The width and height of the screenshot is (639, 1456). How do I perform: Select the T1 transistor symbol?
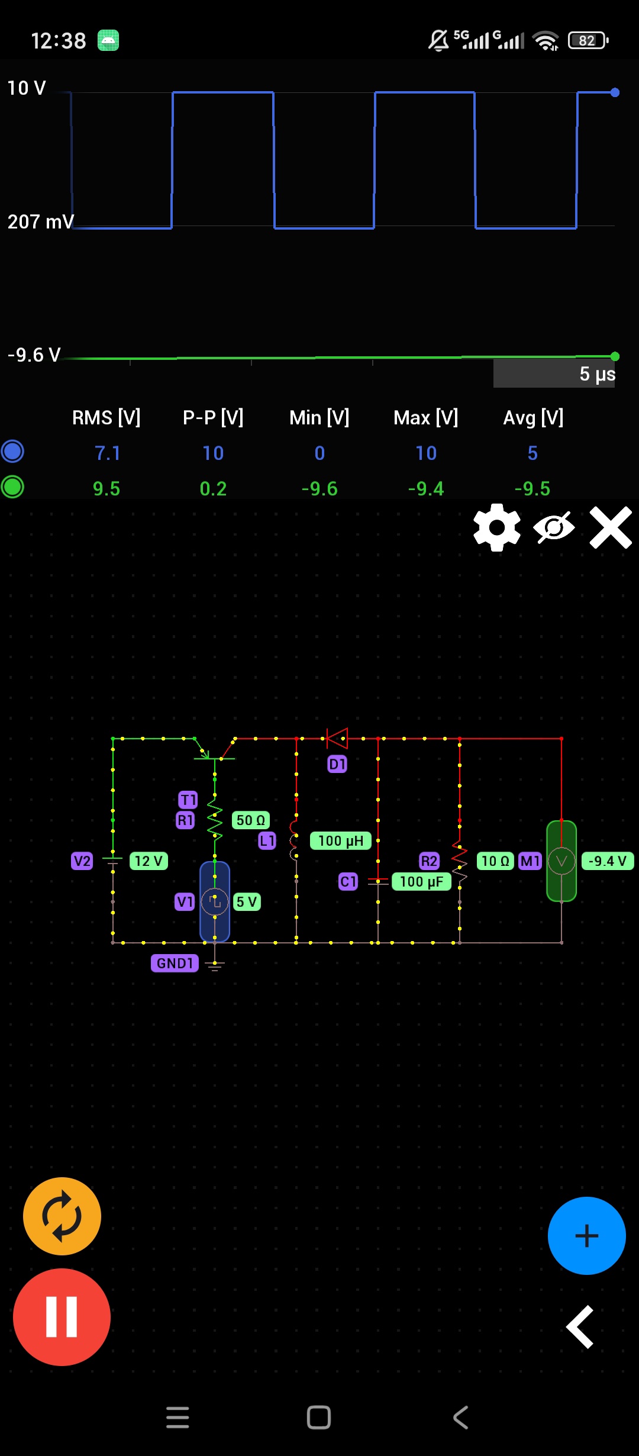(x=215, y=750)
